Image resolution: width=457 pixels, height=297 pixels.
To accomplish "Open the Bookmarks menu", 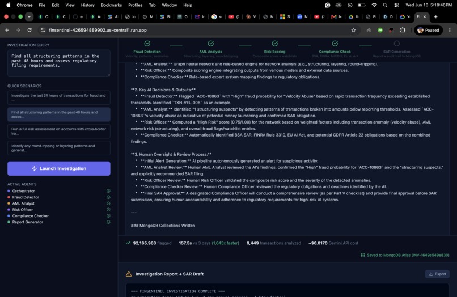I will pos(111,5).
